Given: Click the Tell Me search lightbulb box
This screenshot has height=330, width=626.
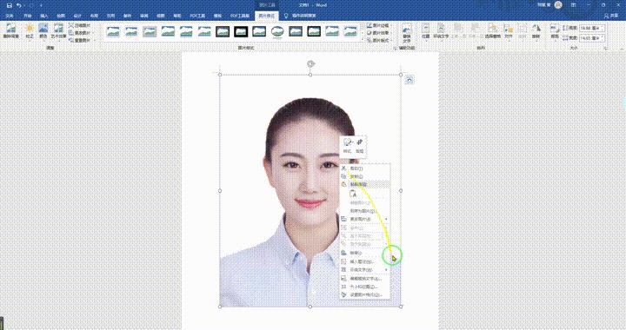Looking at the screenshot, I should pos(300,16).
